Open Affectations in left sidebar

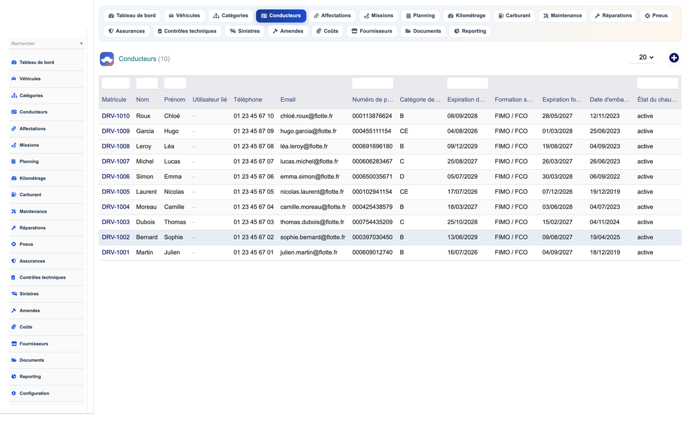click(46, 129)
